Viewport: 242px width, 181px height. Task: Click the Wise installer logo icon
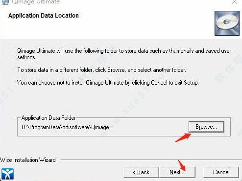point(7,174)
